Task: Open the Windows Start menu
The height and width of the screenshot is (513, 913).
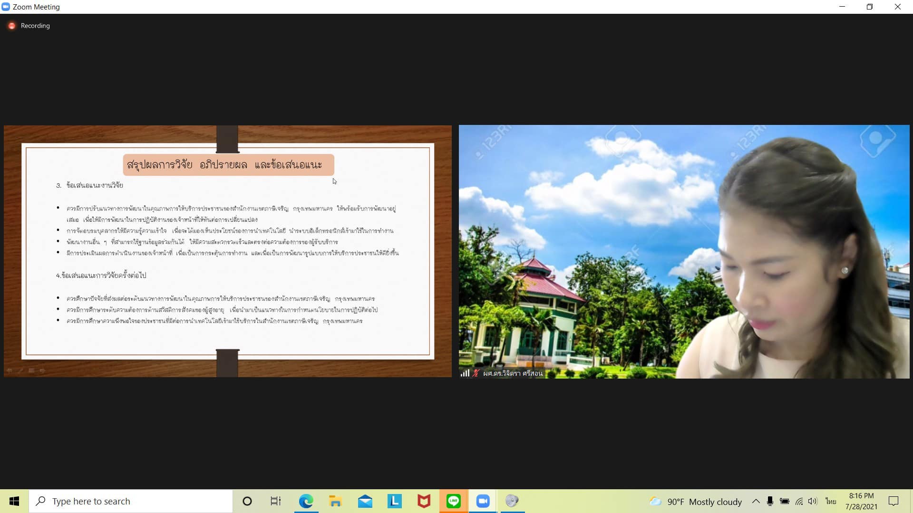Action: (x=14, y=501)
